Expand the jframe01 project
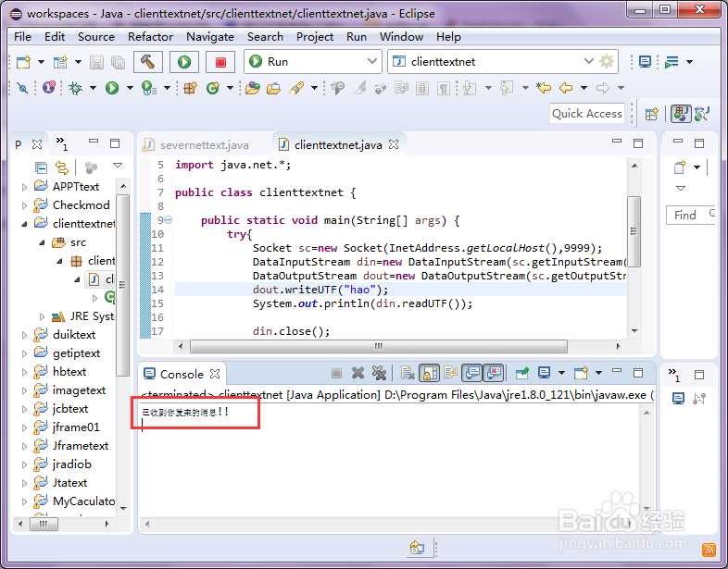The height and width of the screenshot is (569, 728). tap(24, 427)
